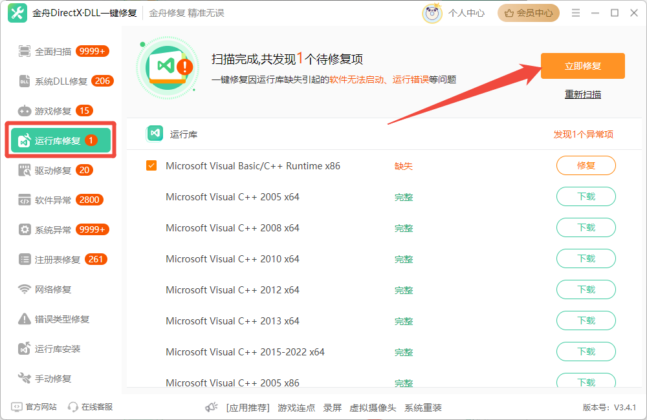The image size is (647, 420).
Task: Download Microsoft Visual C++ 2012 x64
Action: coord(586,289)
